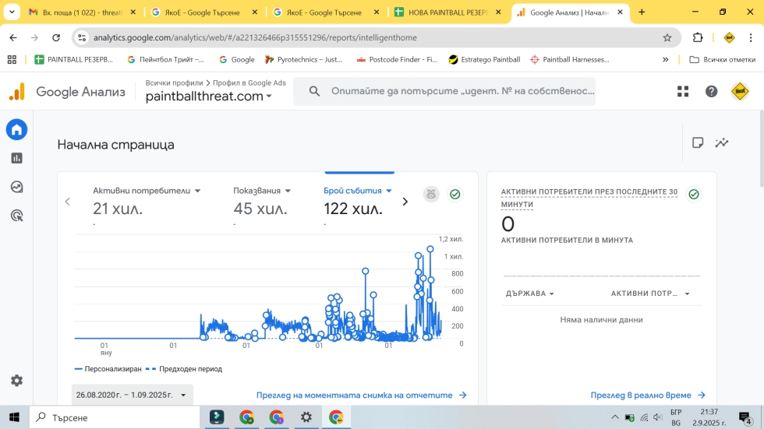Open Postcode Finder bookmark

[397, 59]
